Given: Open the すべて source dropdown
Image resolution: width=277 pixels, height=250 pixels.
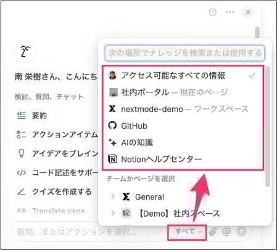Looking at the screenshot, I should [x=187, y=232].
